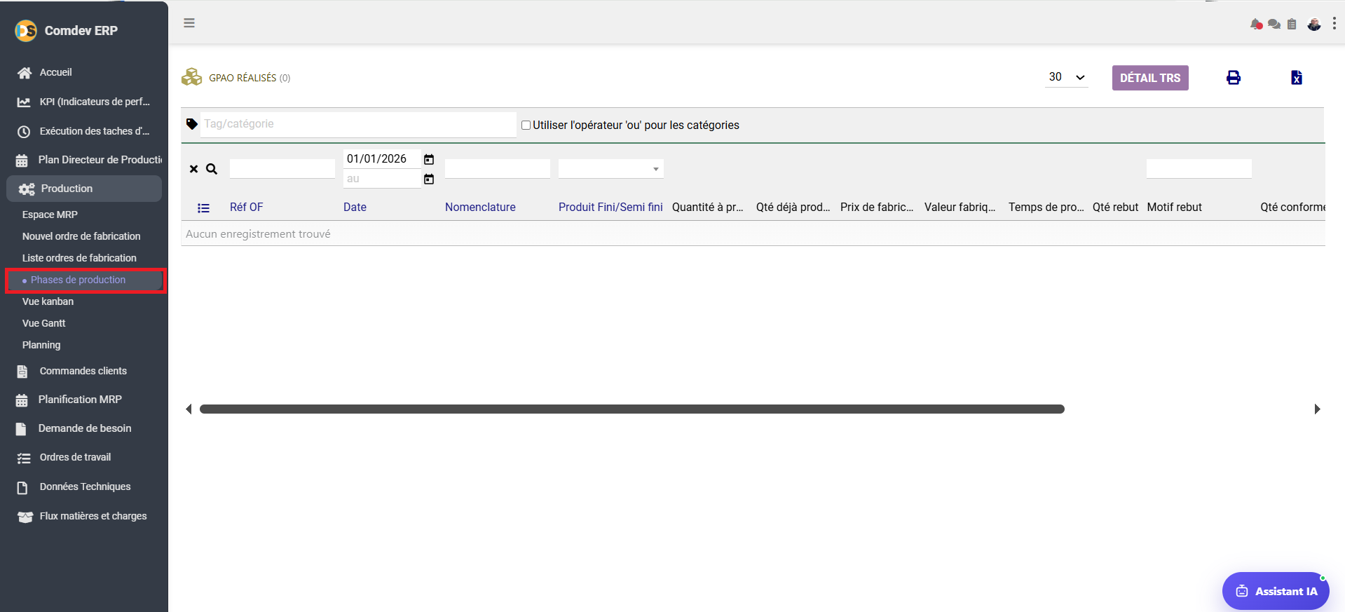Open the end date 'au' calendar picker

click(429, 179)
